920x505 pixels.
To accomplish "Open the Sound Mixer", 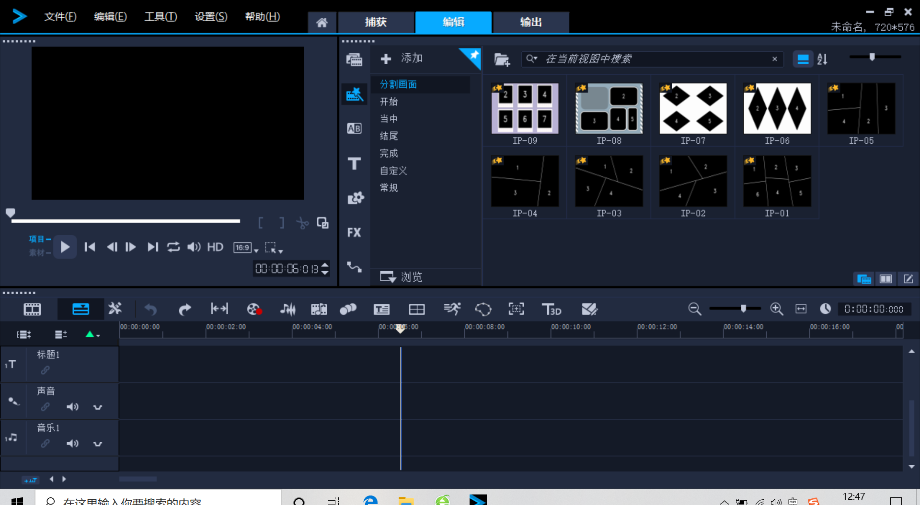I will 288,310.
